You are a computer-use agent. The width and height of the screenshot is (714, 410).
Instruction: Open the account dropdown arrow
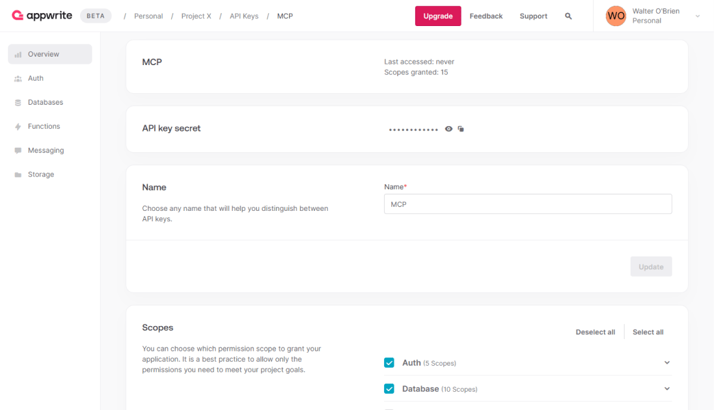point(698,16)
